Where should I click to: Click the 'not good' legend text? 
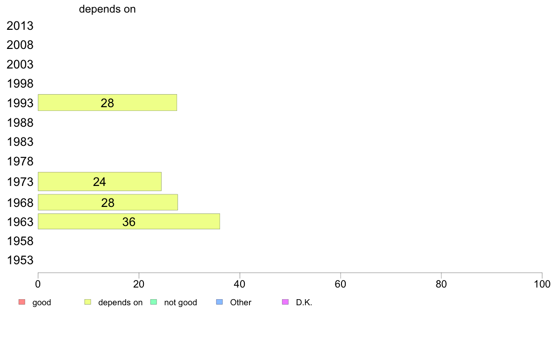[180, 302]
